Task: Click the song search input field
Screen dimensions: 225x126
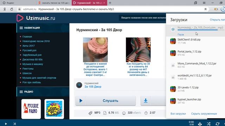Action: tap(142, 18)
